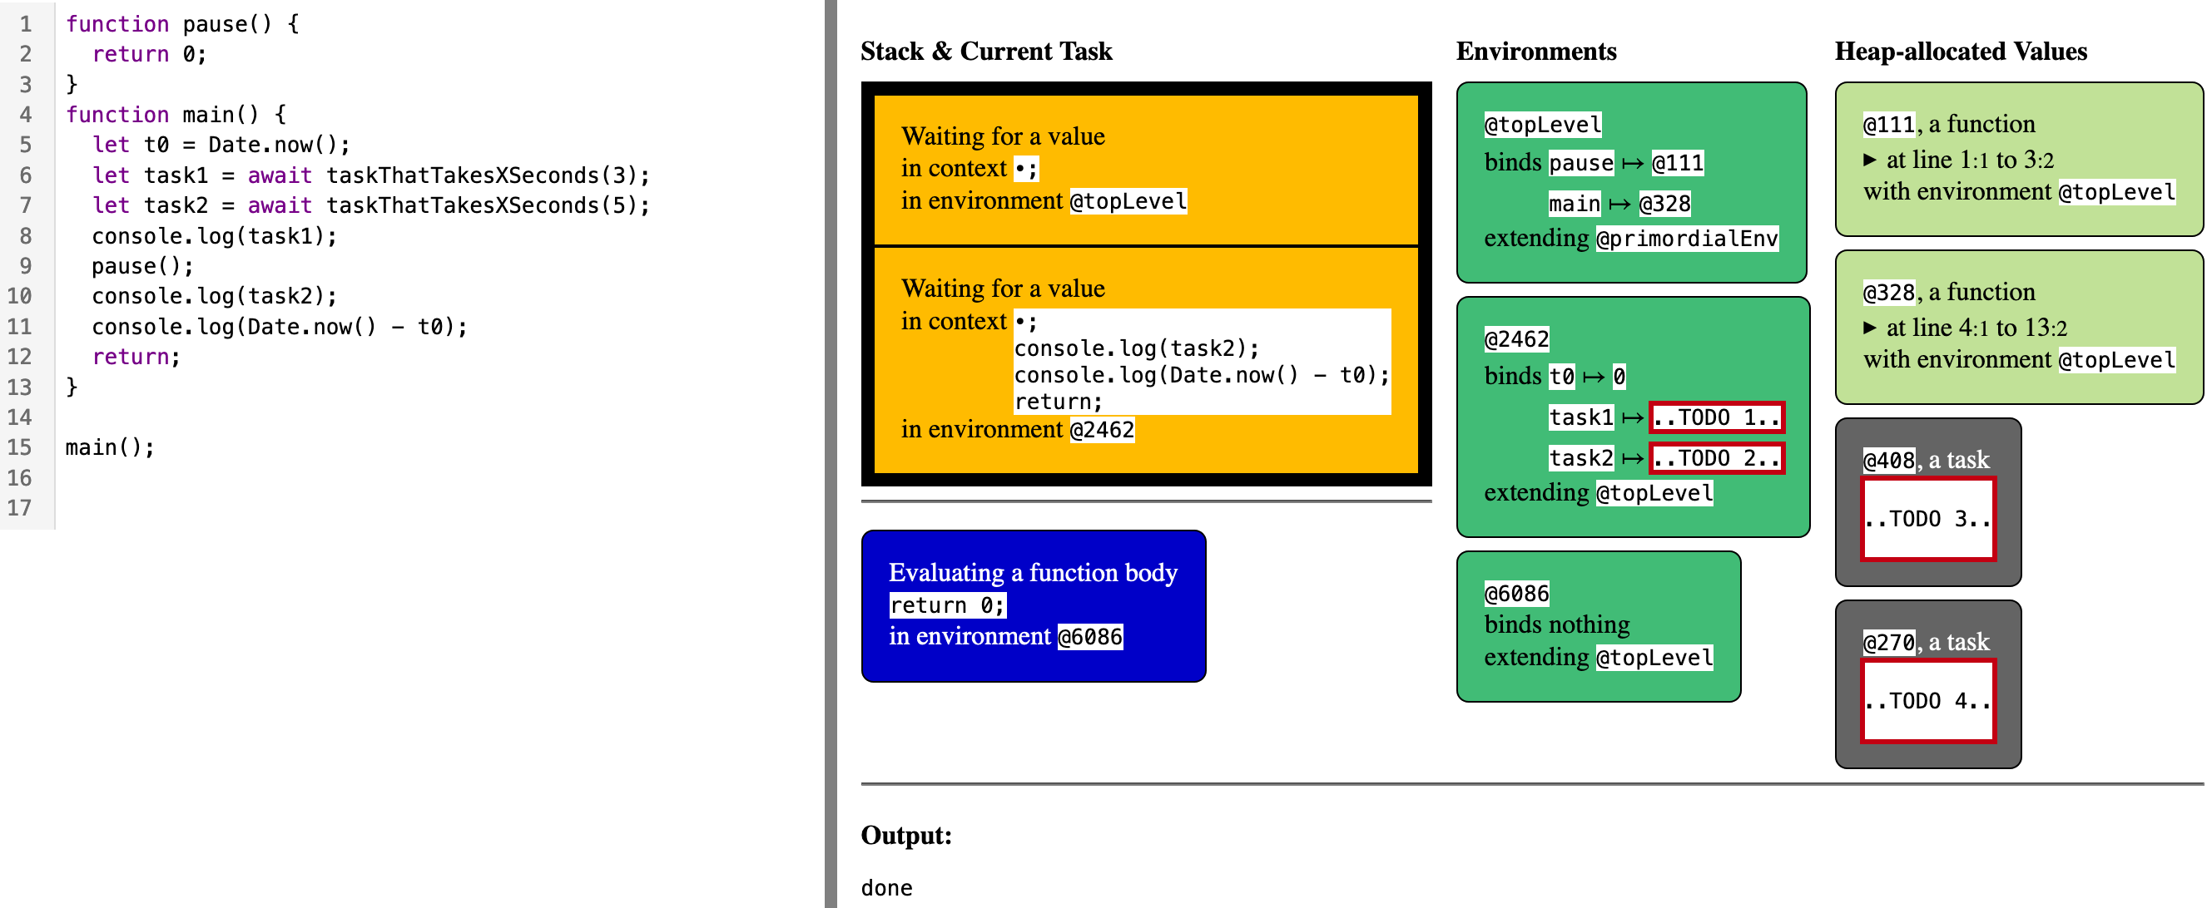Click the TODO 1 field for task1
The height and width of the screenshot is (908, 2212).
coord(1716,418)
